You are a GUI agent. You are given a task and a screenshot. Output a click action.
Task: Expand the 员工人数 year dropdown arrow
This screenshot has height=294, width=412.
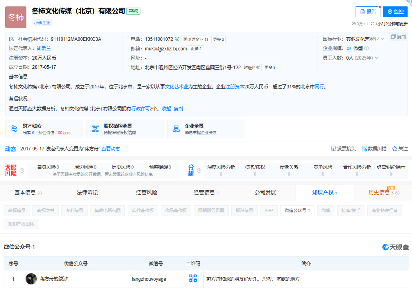pos(376,58)
